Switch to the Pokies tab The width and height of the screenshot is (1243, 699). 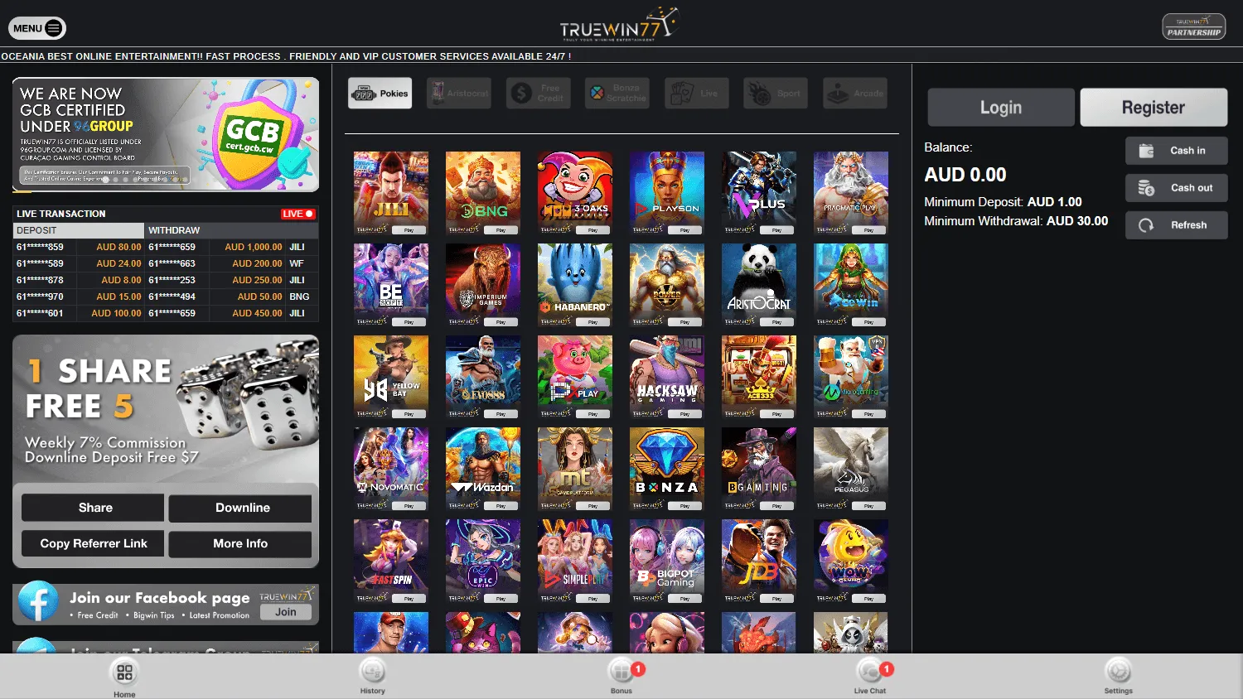(380, 94)
